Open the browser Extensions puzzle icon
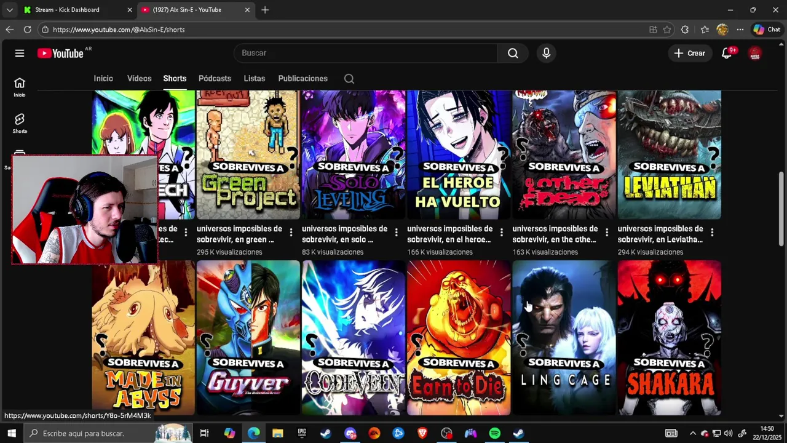Image resolution: width=787 pixels, height=443 pixels. click(x=685, y=30)
